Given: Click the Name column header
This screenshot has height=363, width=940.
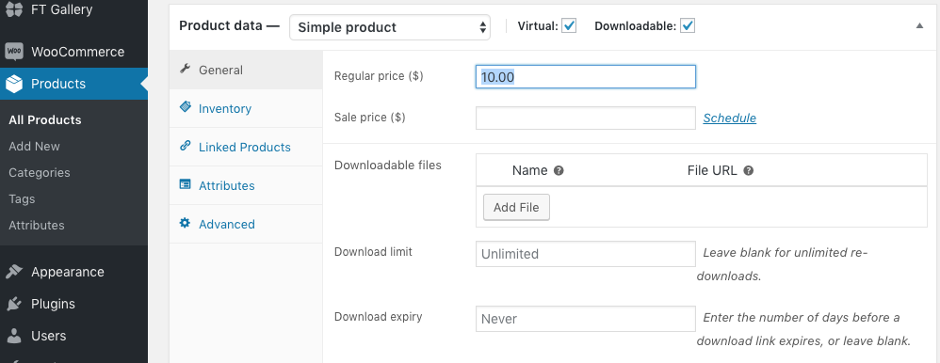Looking at the screenshot, I should click(x=530, y=171).
